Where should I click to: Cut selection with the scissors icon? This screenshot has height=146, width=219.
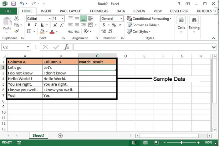coord(16,18)
